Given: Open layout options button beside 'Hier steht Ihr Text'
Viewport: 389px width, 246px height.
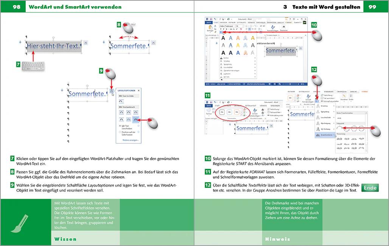Looking at the screenshot, I should pos(86,43).
